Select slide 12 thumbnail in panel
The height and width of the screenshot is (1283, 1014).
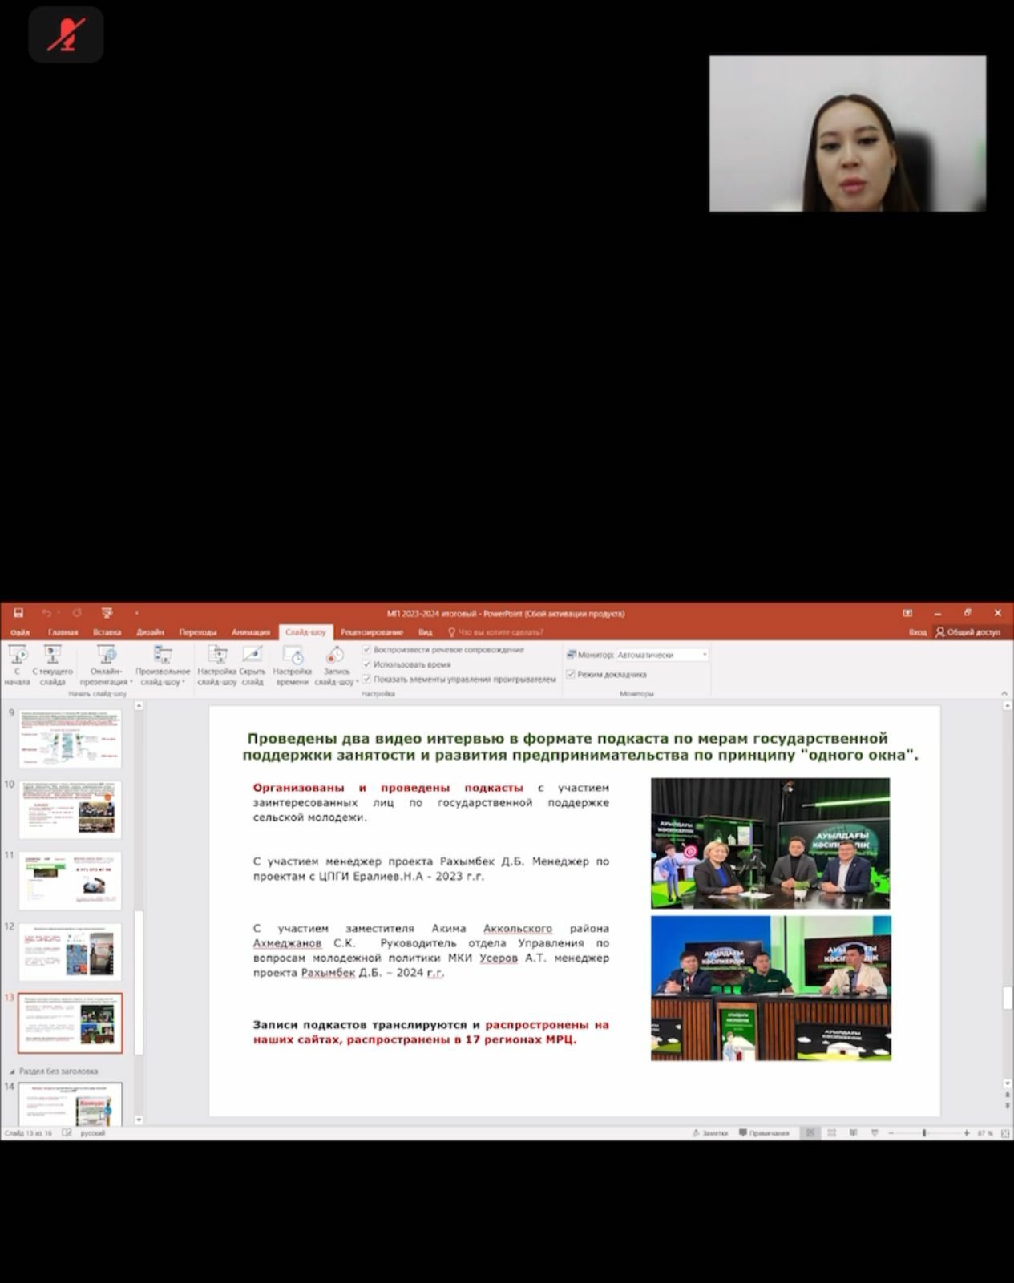pos(71,952)
